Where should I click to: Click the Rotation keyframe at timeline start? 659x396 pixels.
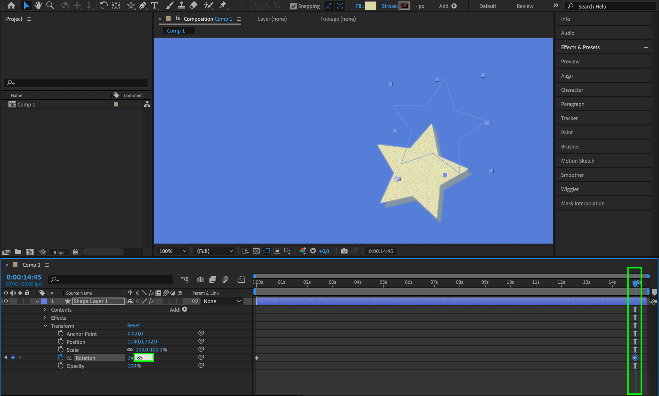(x=256, y=358)
